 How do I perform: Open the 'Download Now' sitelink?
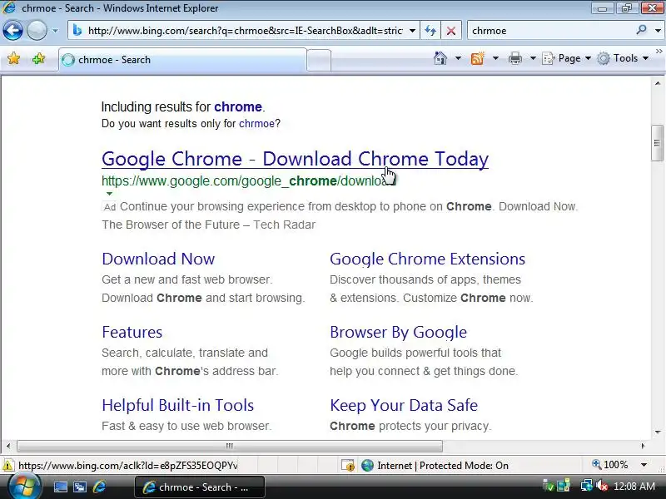pyautogui.click(x=158, y=259)
